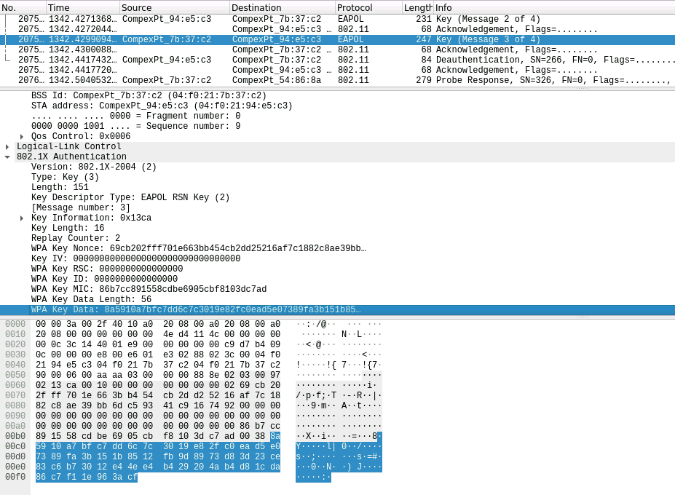
Task: Click byte 86 on hex row 00f0
Action: [x=41, y=477]
